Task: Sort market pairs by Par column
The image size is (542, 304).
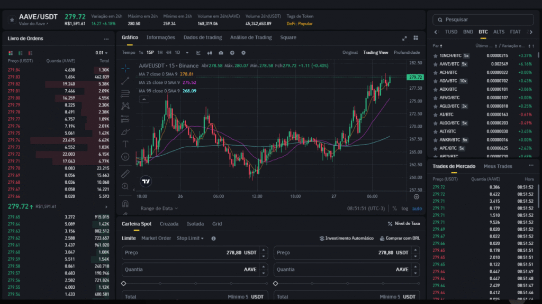Action: (x=437, y=46)
